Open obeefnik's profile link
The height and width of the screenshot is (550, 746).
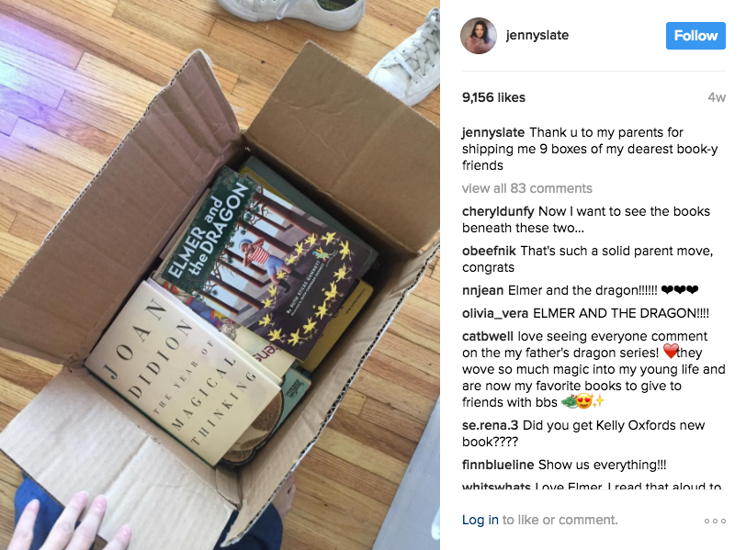pos(489,251)
